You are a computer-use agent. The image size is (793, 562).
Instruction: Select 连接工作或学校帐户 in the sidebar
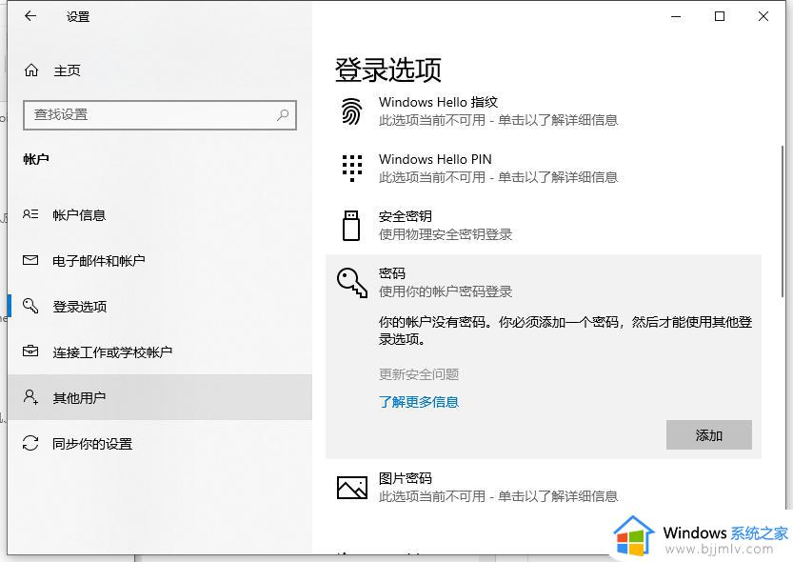[160, 351]
